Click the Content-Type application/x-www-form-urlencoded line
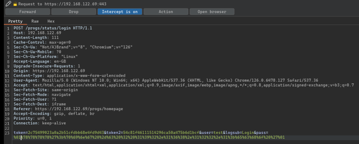The width and height of the screenshot is (359, 144). (70, 76)
